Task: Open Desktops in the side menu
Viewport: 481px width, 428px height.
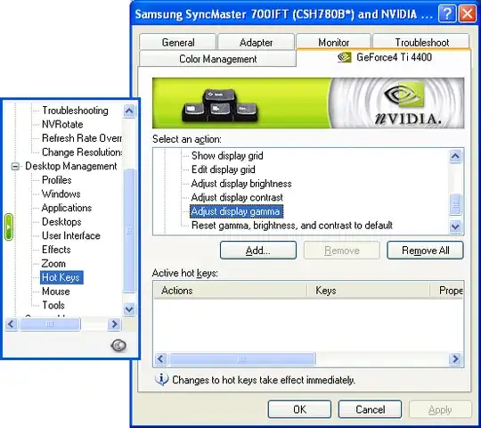Action: (x=61, y=222)
